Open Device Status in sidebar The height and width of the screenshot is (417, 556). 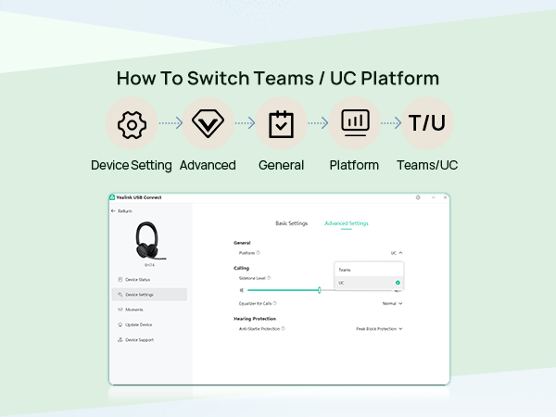coord(149,280)
